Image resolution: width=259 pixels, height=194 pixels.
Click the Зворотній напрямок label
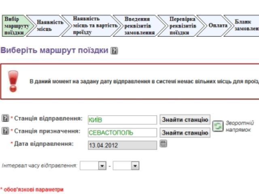point(240,127)
